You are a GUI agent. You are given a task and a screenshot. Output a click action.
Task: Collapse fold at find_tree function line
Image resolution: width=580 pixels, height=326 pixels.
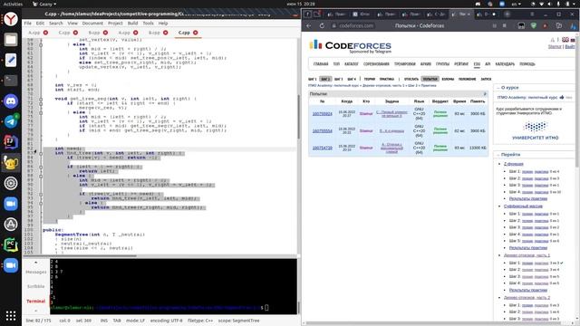41,153
